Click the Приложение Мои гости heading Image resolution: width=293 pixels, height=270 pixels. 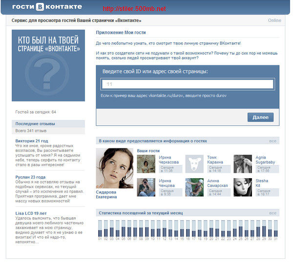click(121, 33)
